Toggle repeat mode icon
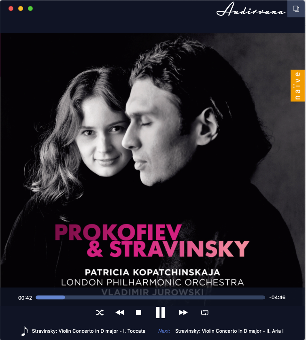 pyautogui.click(x=204, y=313)
